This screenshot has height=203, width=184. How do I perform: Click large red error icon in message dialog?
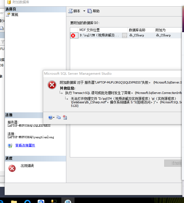tap(52, 85)
